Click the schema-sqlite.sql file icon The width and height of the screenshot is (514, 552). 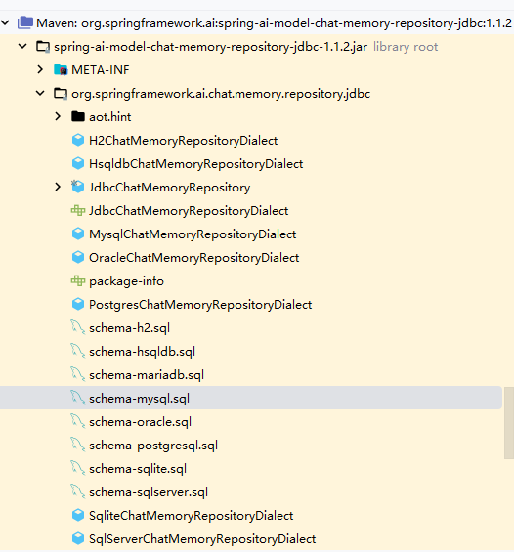click(78, 469)
